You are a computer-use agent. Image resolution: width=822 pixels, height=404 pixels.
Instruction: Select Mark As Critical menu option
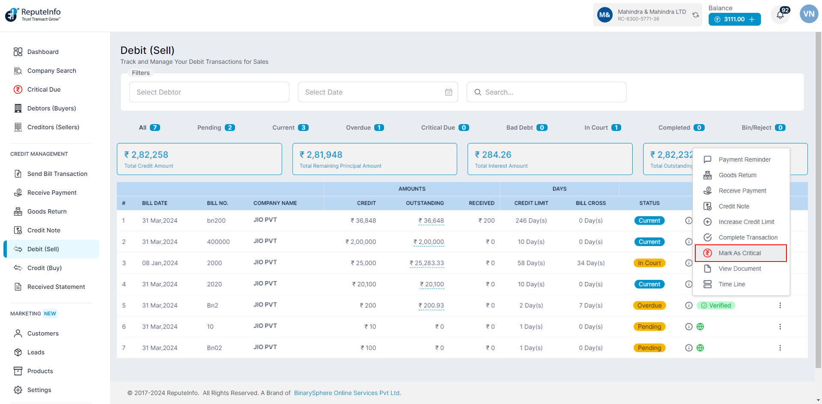[740, 253]
